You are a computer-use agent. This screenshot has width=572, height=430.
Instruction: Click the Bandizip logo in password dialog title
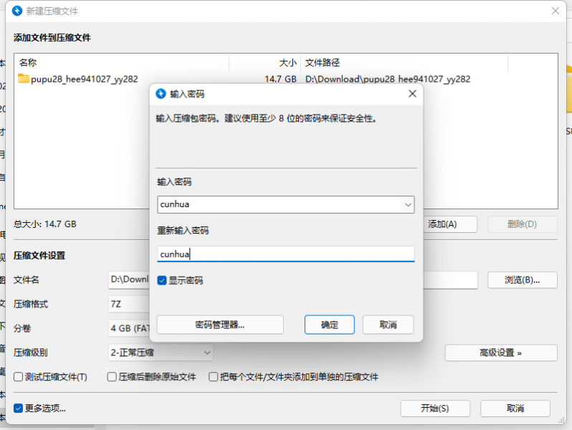point(160,94)
